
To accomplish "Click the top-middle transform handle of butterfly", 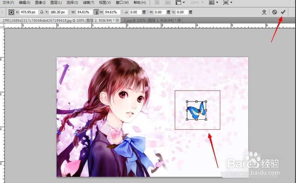I will tap(196, 102).
